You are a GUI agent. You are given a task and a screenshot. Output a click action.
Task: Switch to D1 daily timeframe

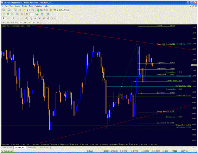coord(29,22)
